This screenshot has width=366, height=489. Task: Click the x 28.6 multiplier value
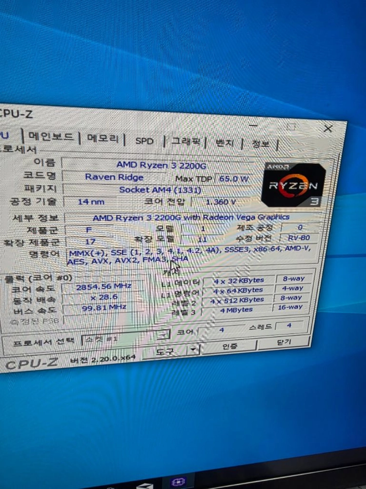tap(103, 297)
